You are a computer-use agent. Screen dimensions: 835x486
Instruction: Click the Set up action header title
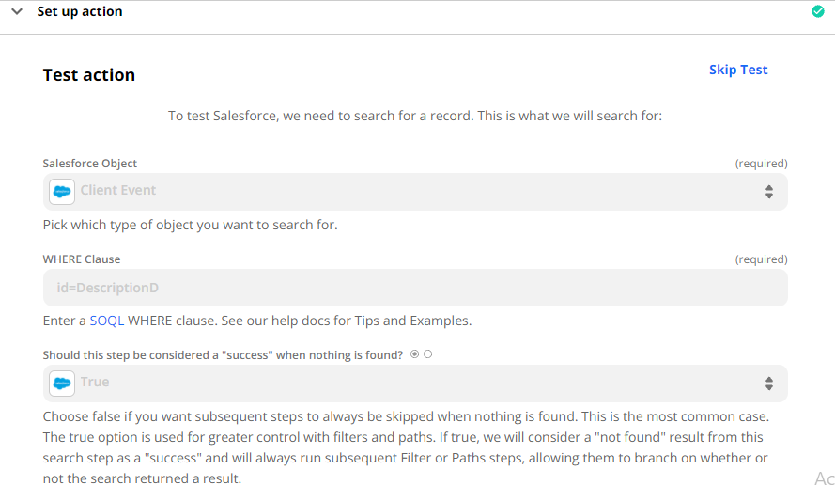tap(79, 11)
